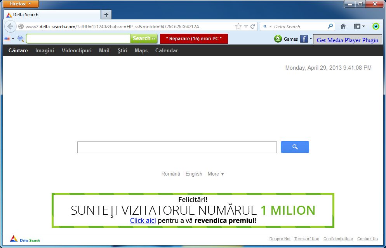
Task: Expand the URL history dropdown arrow
Action: [246, 26]
